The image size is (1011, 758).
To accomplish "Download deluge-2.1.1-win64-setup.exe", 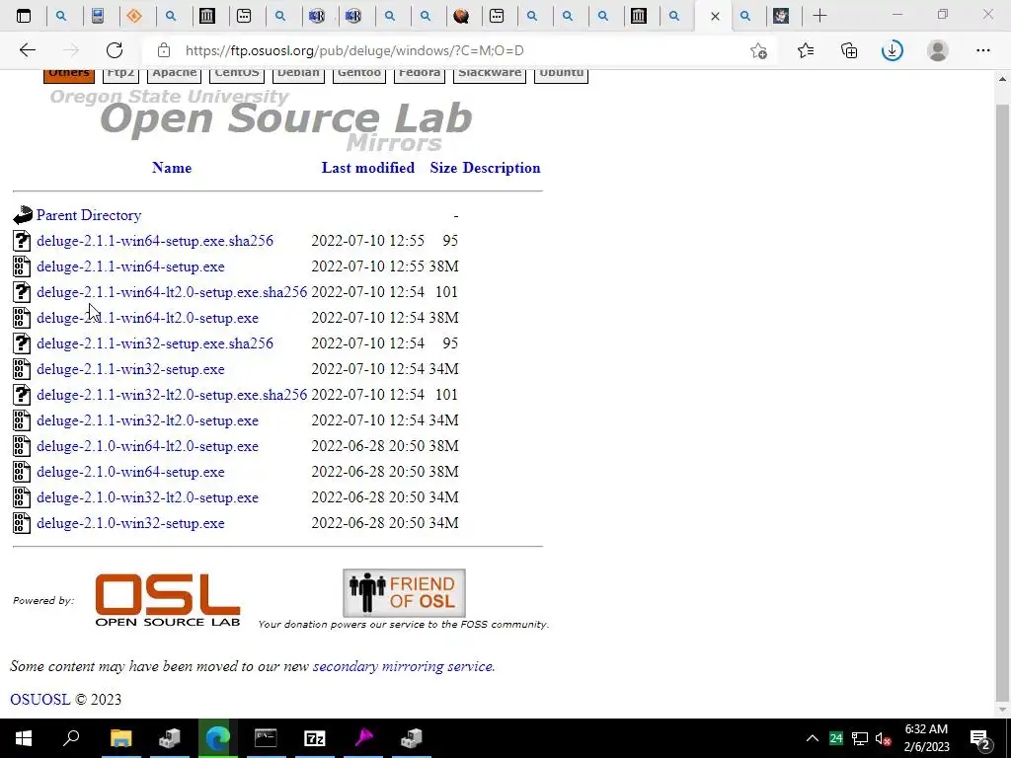I will (x=131, y=266).
